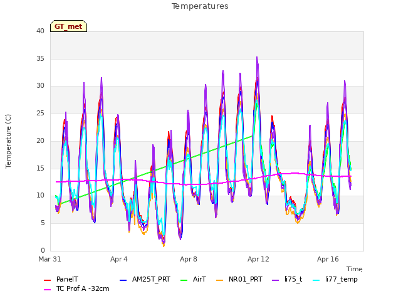Click the 15 y-axis tick label
The width and height of the screenshot is (401, 301).
tap(40, 168)
